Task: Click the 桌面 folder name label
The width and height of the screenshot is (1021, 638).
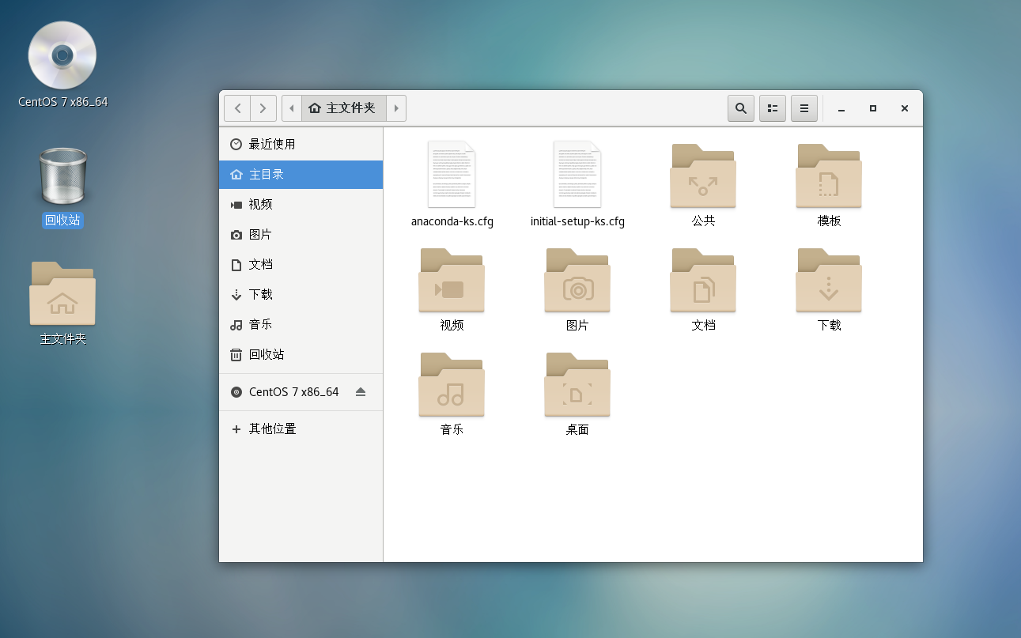Action: click(x=577, y=430)
